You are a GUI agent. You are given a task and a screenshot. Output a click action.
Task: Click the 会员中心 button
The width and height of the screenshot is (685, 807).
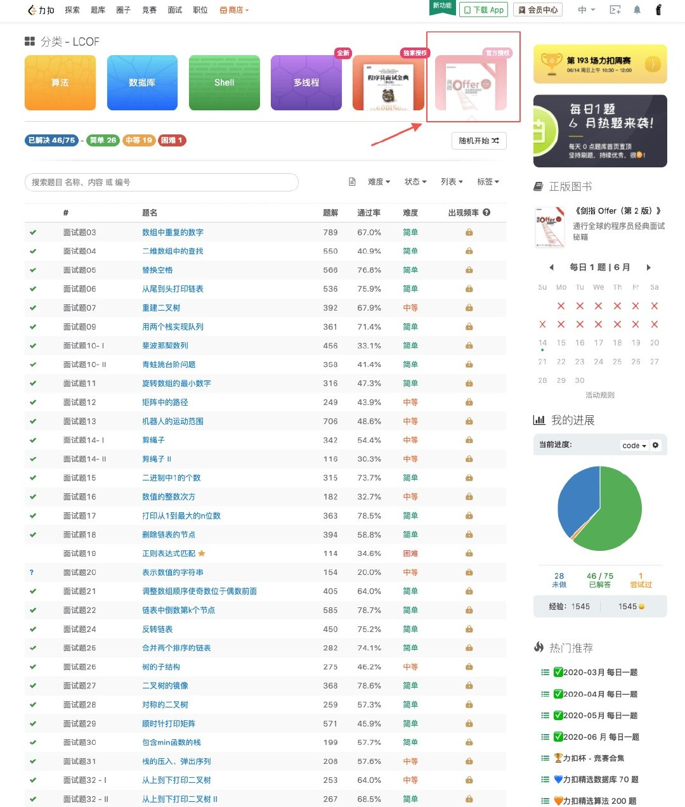(x=538, y=10)
